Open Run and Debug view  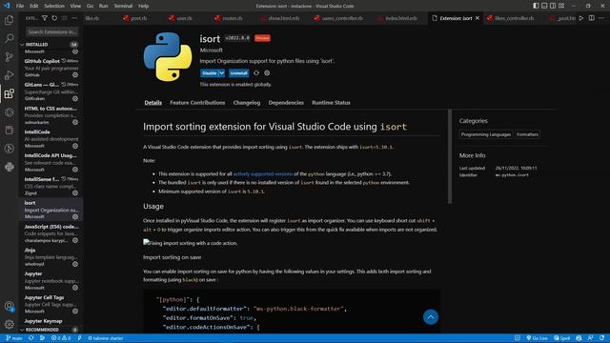point(9,75)
